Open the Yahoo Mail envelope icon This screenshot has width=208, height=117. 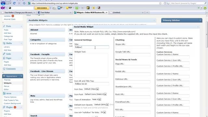click(59, 8)
